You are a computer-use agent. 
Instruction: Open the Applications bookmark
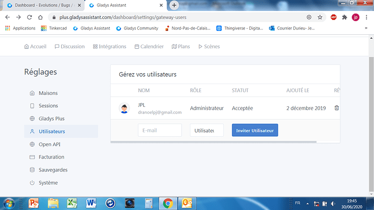pos(20,28)
